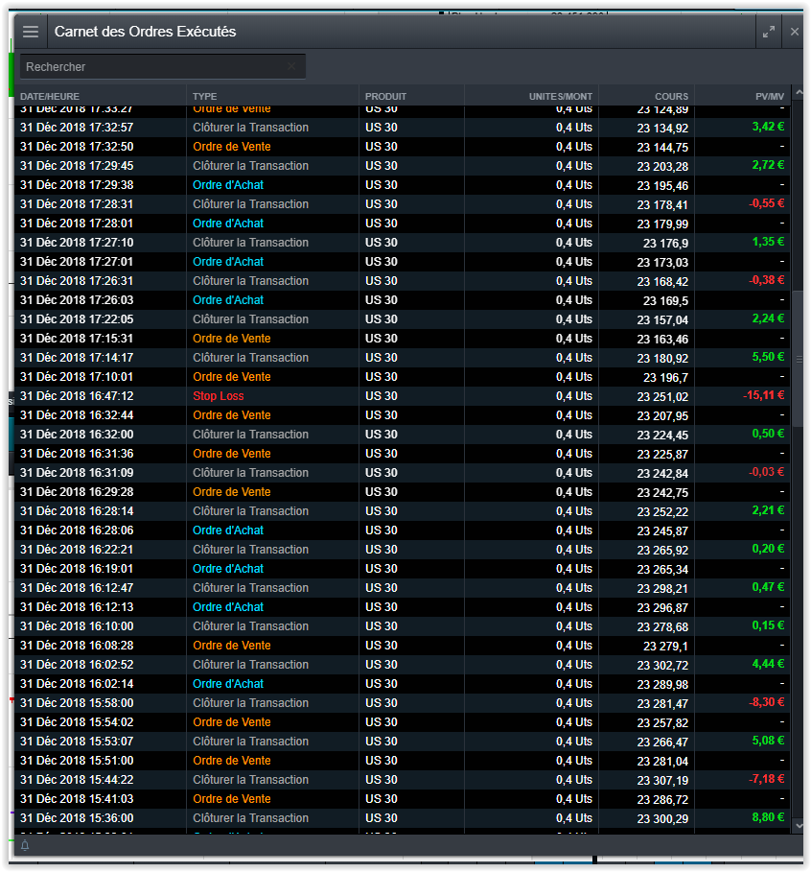Click the -0,03 € loss value
Image resolution: width=811 pixels, height=872 pixels.
[x=767, y=472]
